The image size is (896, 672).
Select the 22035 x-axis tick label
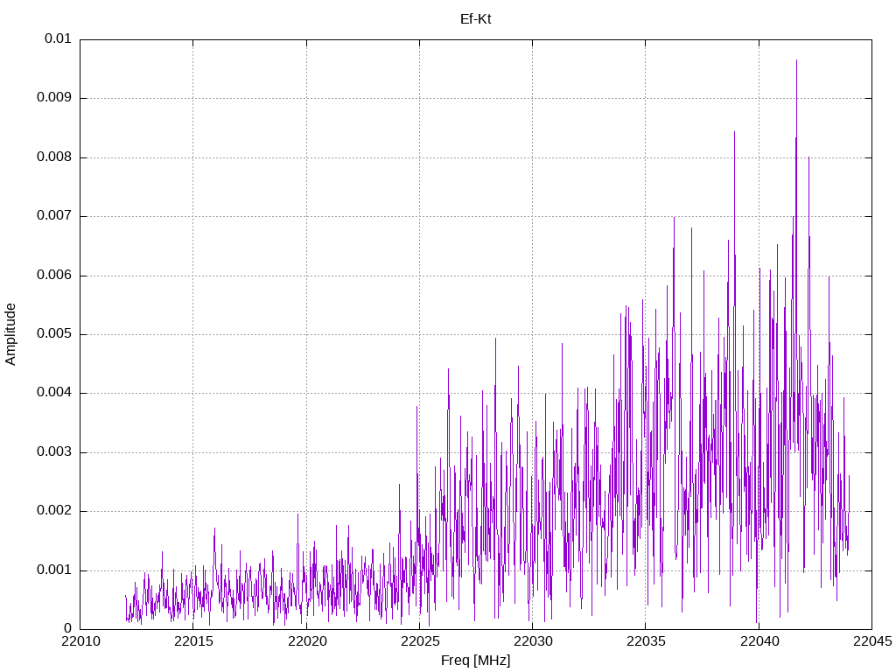tap(645, 642)
